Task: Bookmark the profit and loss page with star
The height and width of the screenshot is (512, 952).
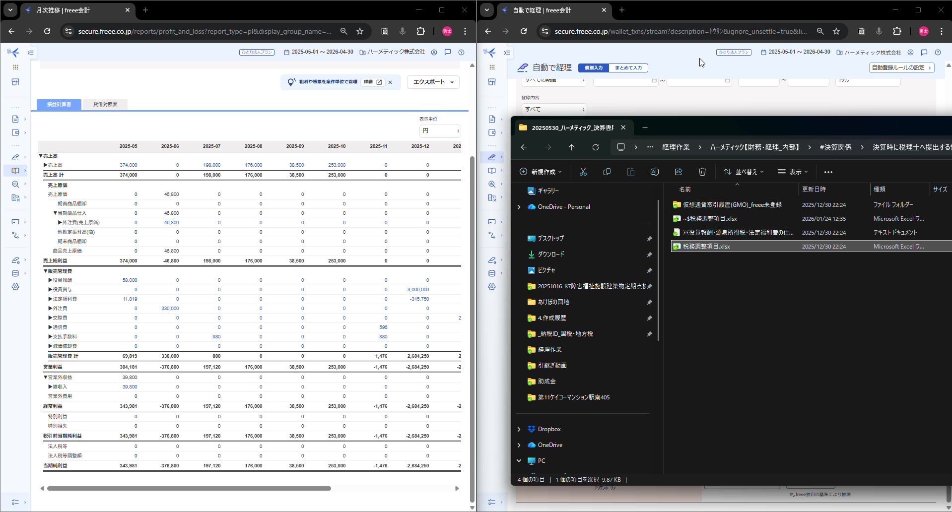Action: 360,31
